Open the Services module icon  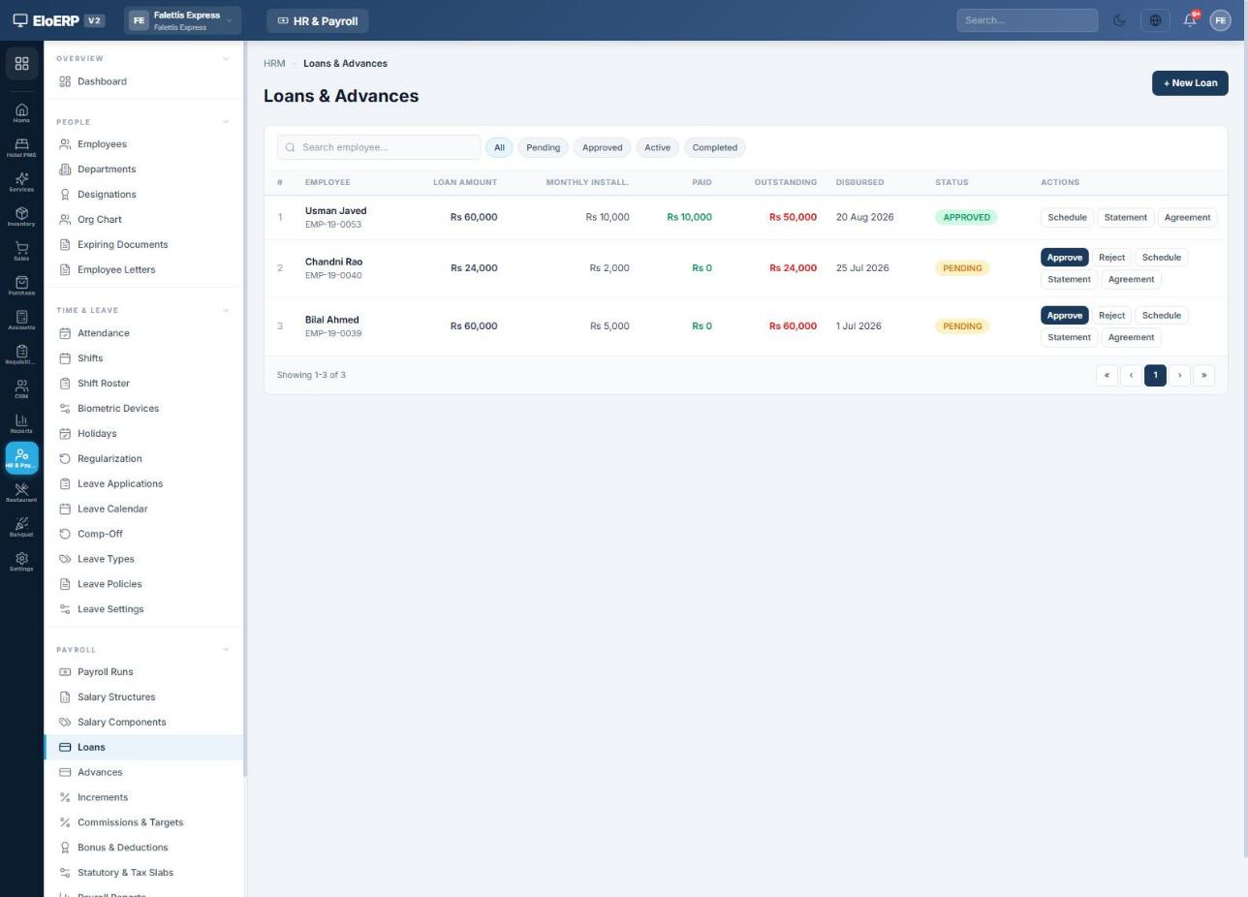[x=21, y=182]
